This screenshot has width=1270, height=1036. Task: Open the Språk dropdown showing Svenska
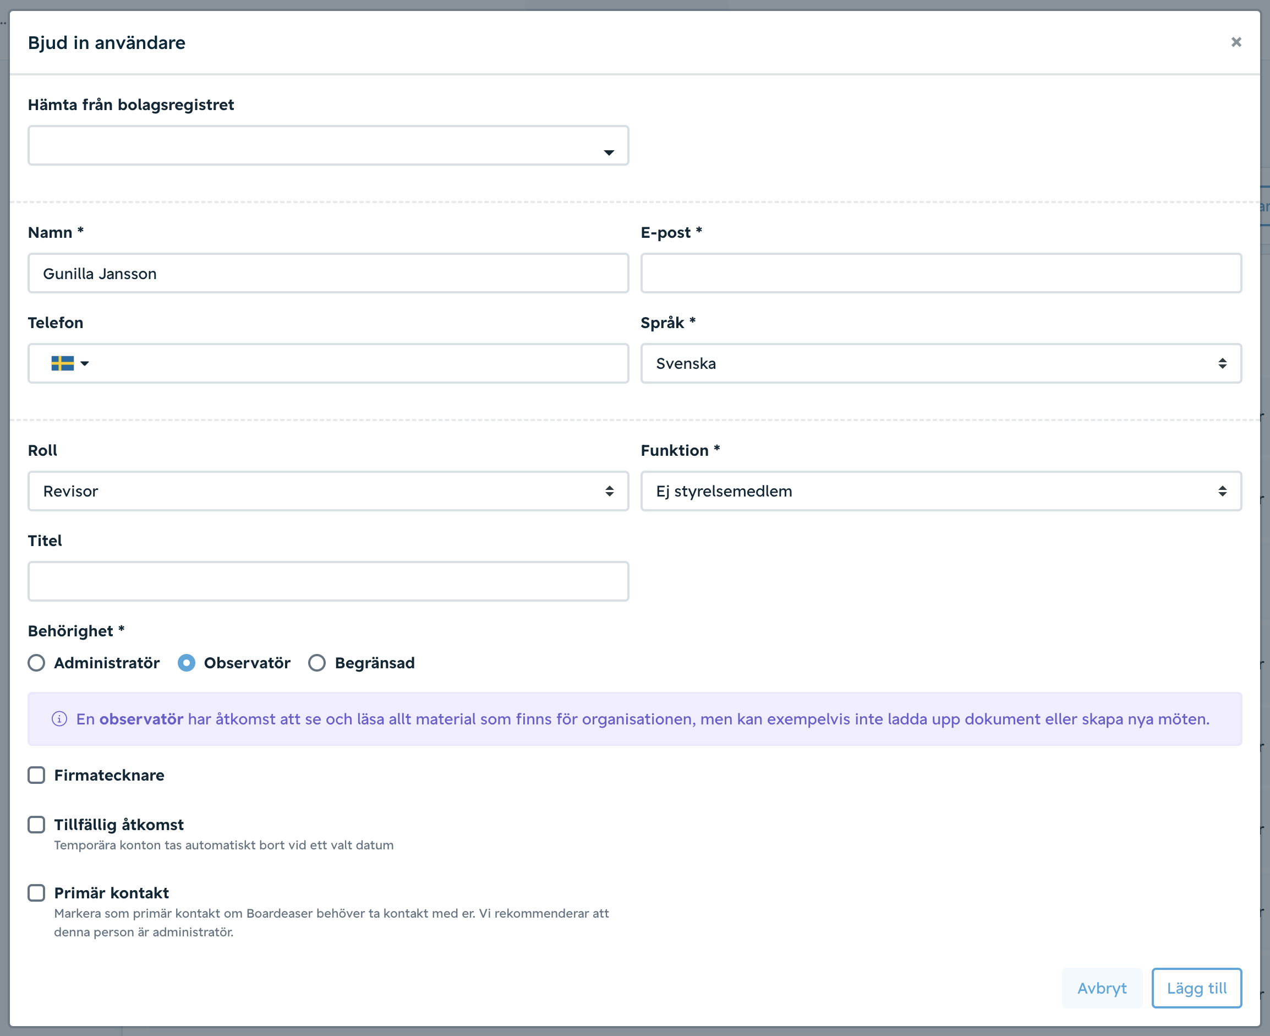click(941, 363)
